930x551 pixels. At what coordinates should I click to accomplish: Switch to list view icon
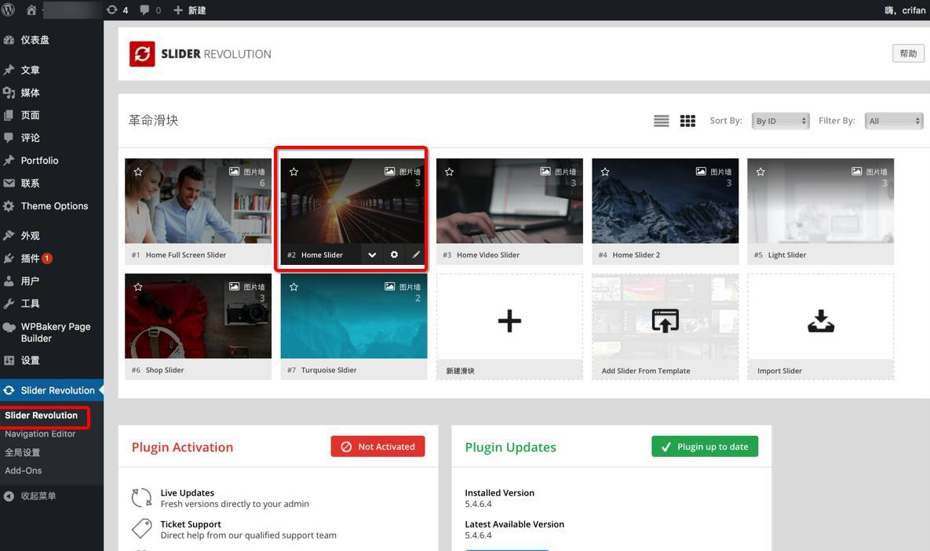[662, 121]
